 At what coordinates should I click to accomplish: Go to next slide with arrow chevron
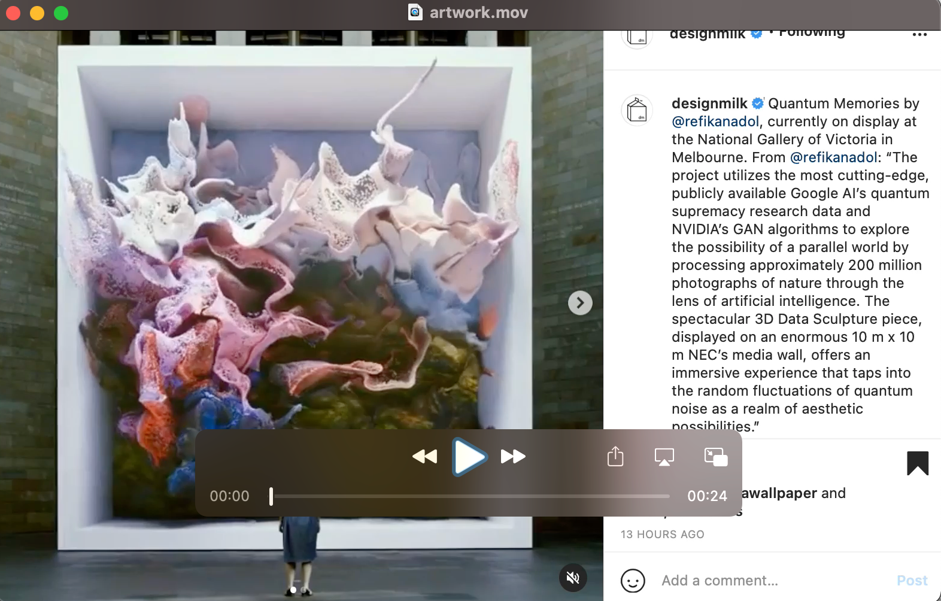[580, 303]
